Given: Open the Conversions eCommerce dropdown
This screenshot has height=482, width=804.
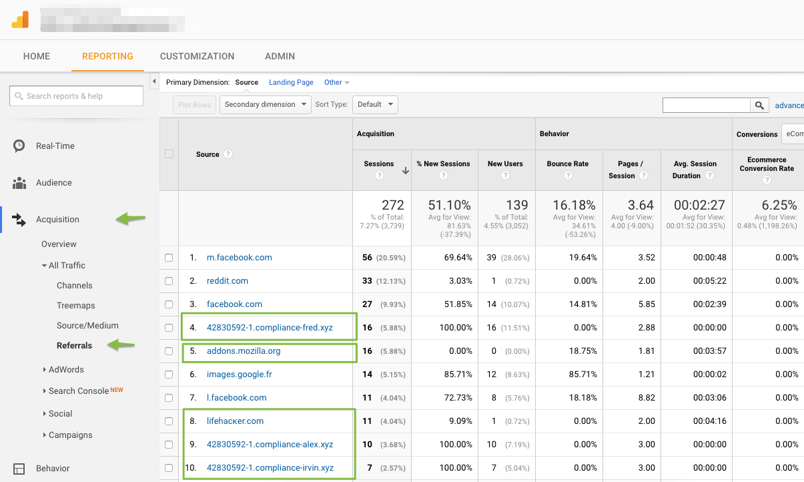Looking at the screenshot, I should 793,134.
